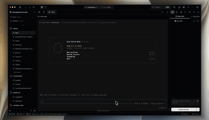This screenshot has width=209, height=120.
Task: Click Changelog in Grok menu
Action: [71, 57]
